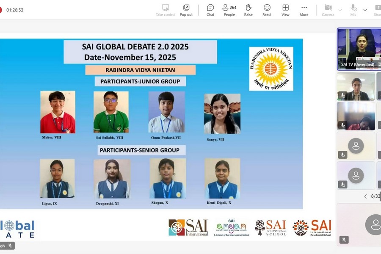Click the muted mic icon on bottom tile
This screenshot has height=254, width=381.
[344, 240]
